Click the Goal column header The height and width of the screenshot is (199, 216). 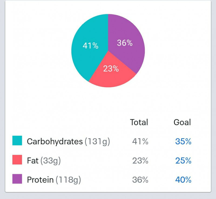182,122
